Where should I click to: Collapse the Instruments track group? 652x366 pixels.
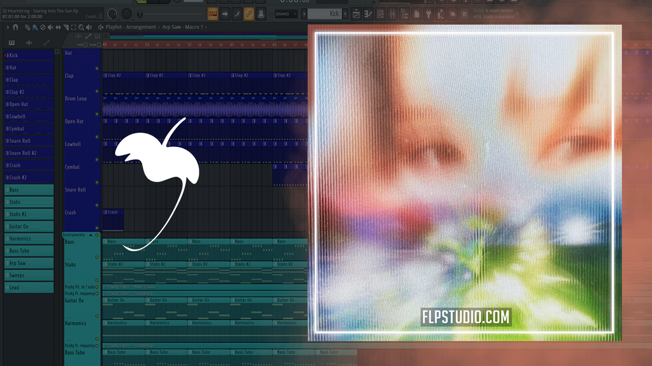(x=91, y=235)
